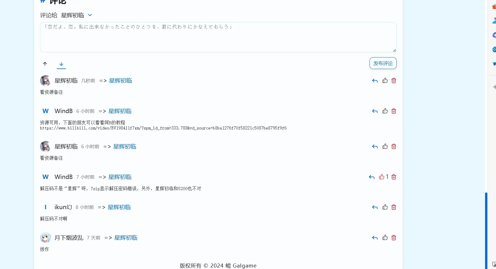The image size is (496, 269).
Task: Open 星辉初临 link in the 几秒前 comment
Action: [x=120, y=81]
